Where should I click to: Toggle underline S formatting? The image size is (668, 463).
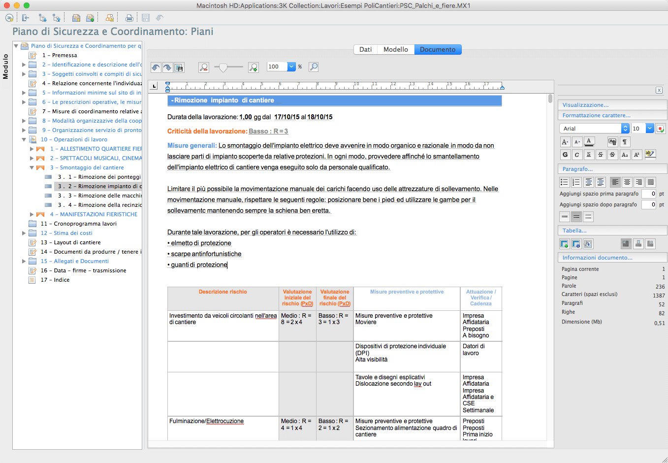pyautogui.click(x=589, y=154)
